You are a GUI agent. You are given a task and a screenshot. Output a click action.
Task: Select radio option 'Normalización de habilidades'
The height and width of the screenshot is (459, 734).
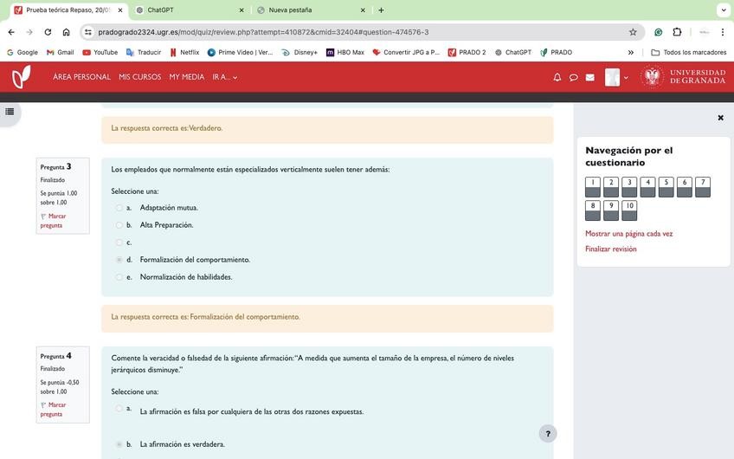coord(119,277)
